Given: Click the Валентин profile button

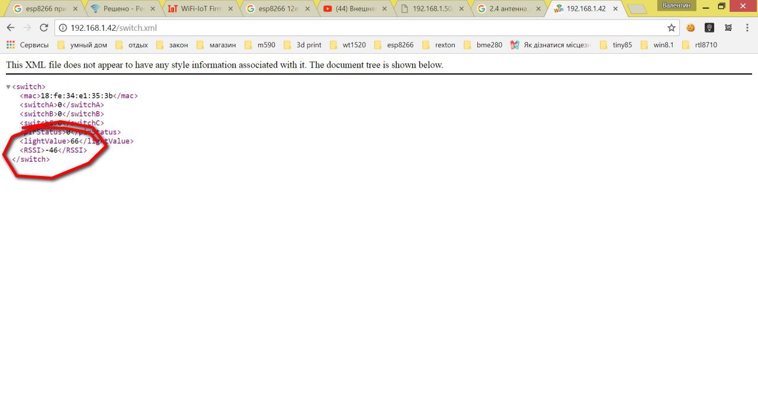Looking at the screenshot, I should [x=676, y=5].
